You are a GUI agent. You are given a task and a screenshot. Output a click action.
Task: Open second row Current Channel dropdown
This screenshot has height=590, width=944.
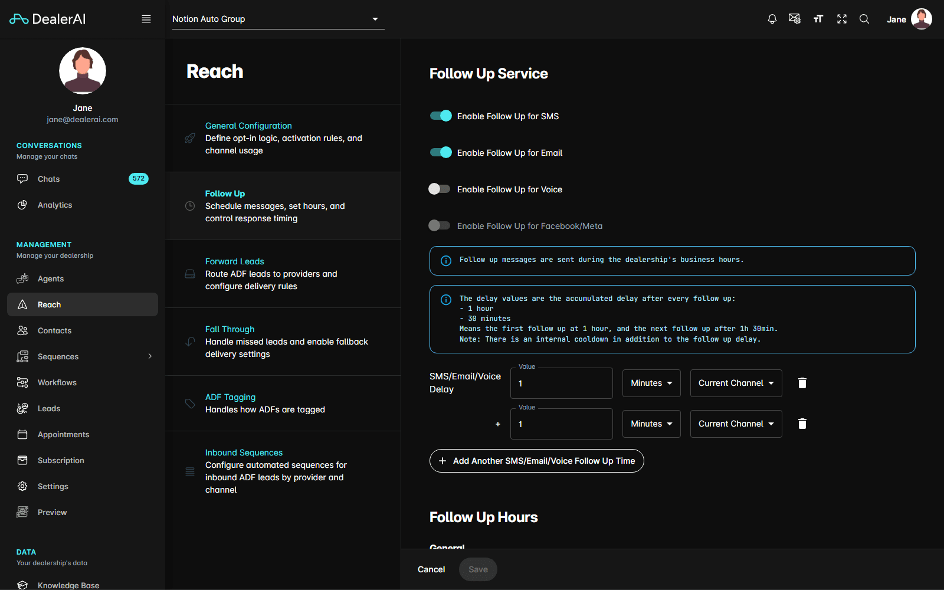coord(736,424)
